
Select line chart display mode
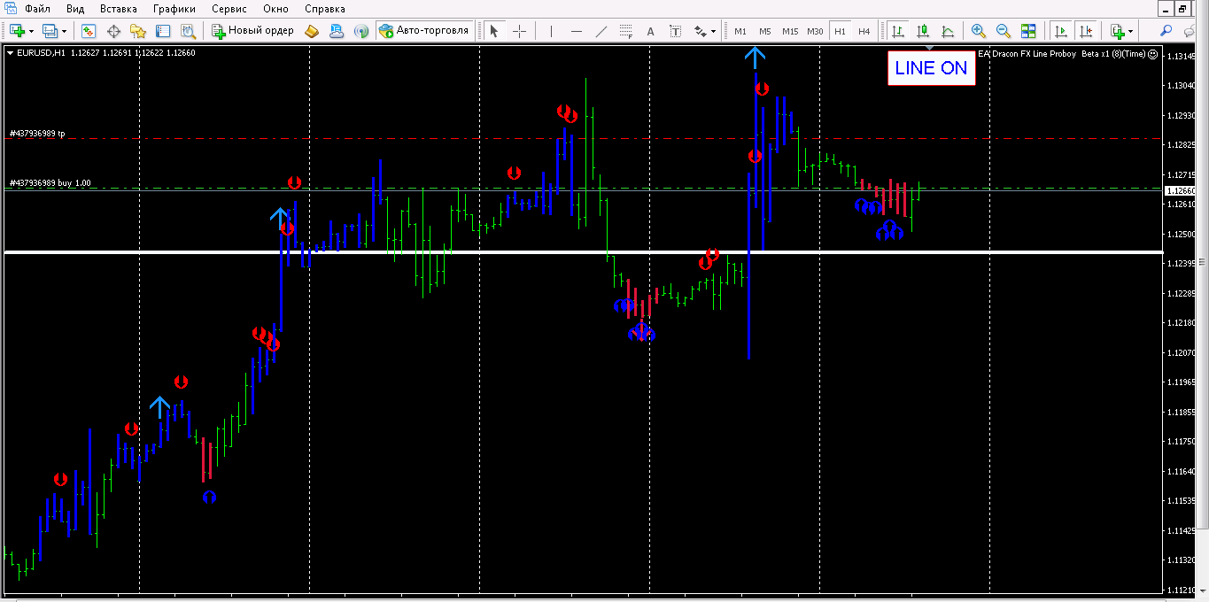pos(948,31)
